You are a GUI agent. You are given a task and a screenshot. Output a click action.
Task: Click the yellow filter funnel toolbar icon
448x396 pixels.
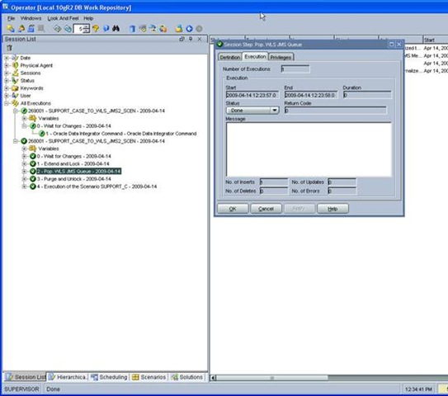(96, 29)
